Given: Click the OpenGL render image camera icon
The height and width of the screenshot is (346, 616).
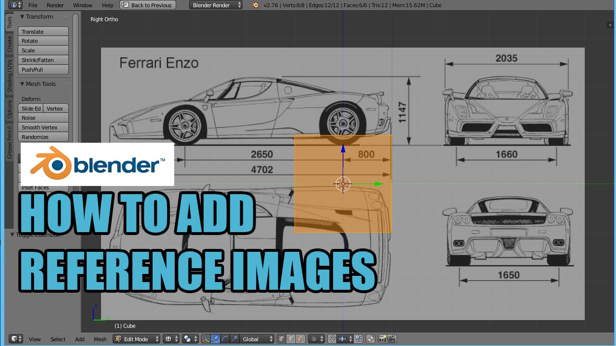Looking at the screenshot, I should [x=383, y=339].
